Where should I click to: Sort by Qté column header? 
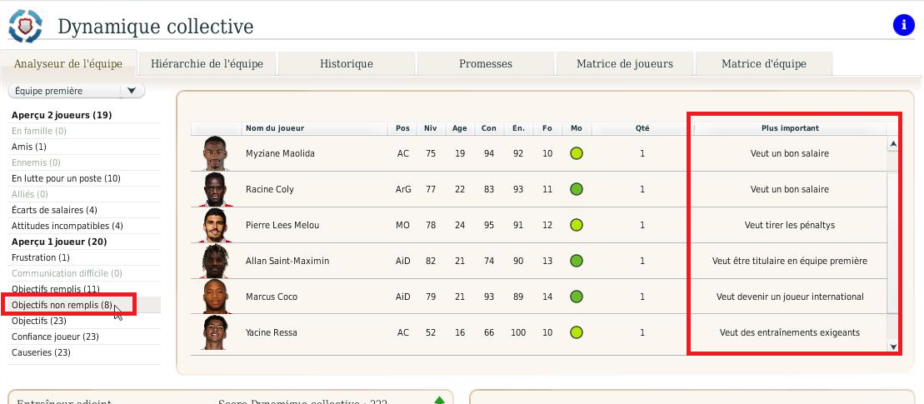(642, 128)
